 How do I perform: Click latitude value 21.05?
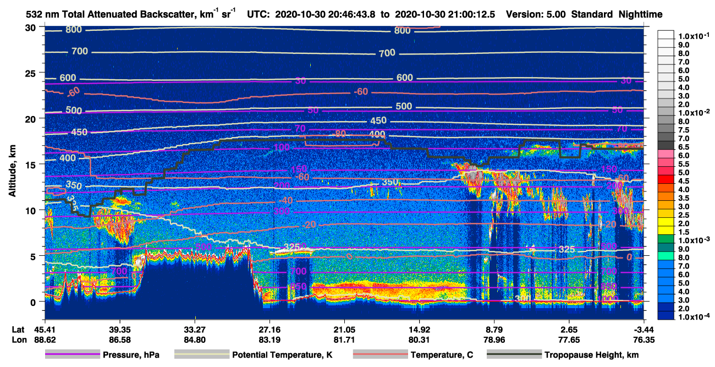[x=344, y=329]
